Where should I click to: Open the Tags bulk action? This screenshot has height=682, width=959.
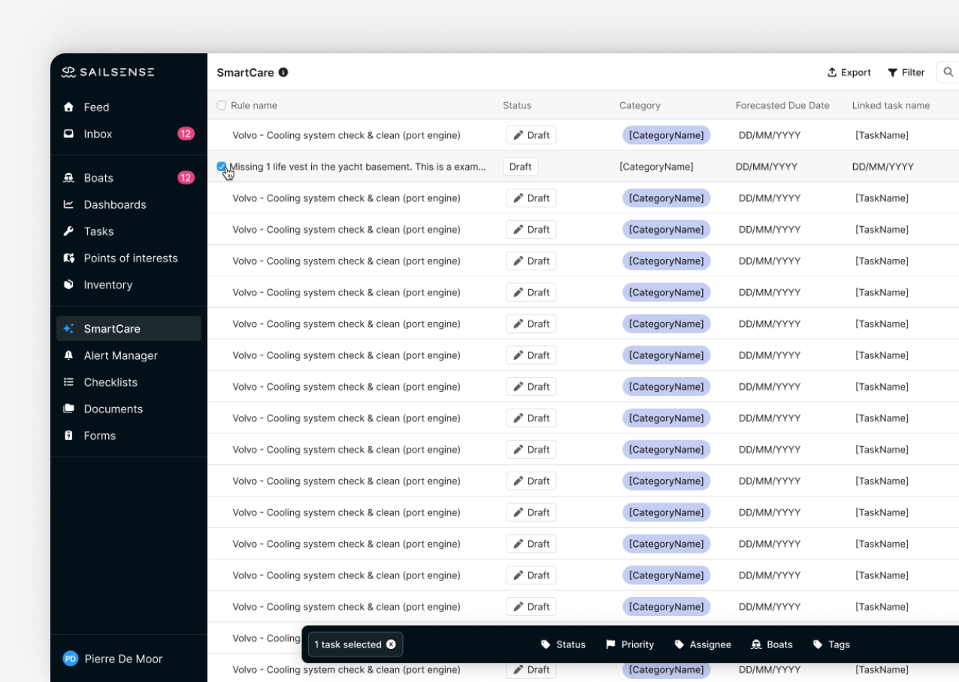click(x=831, y=644)
